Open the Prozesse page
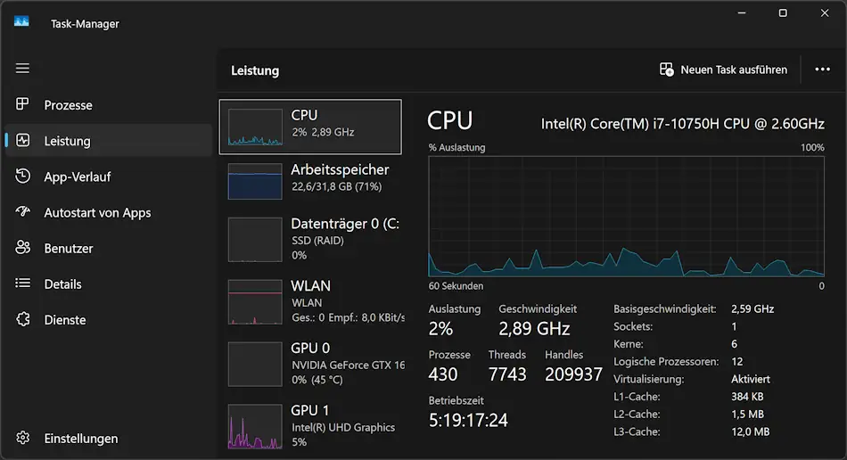This screenshot has width=847, height=460. [x=108, y=104]
